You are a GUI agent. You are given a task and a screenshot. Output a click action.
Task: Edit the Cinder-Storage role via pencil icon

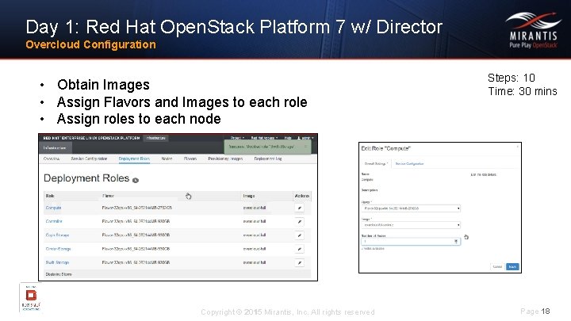(299, 249)
